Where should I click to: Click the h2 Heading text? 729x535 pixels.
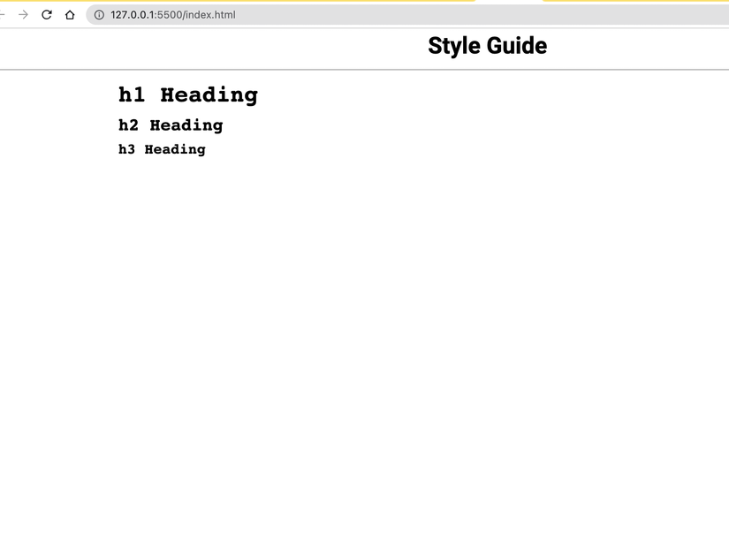click(x=171, y=125)
